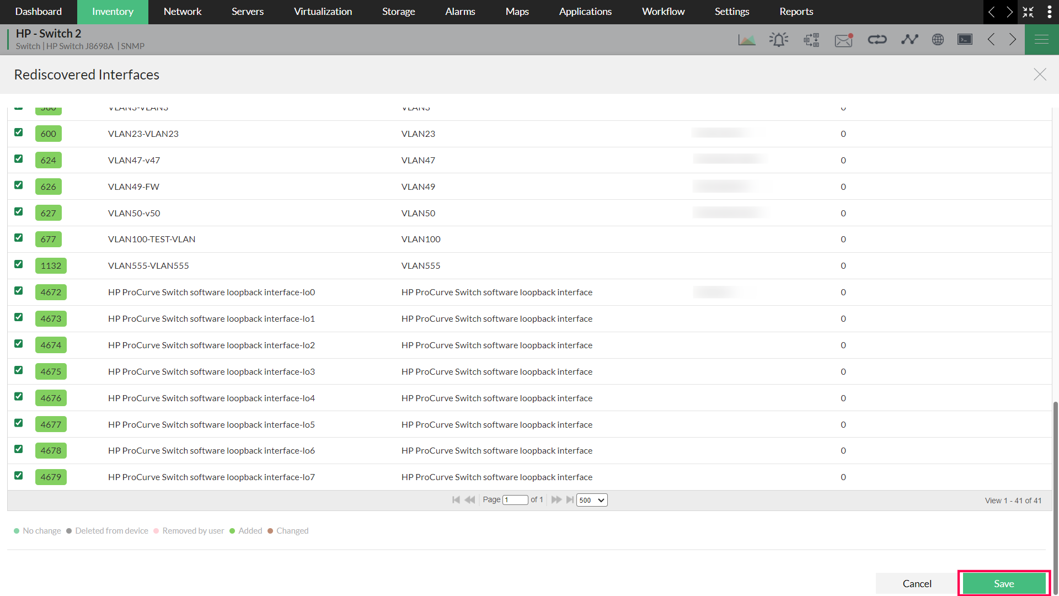Switch to the Alarms tab
1059x596 pixels.
tap(460, 12)
